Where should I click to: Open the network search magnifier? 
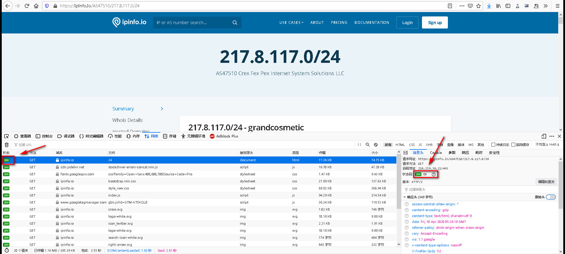tap(368, 144)
